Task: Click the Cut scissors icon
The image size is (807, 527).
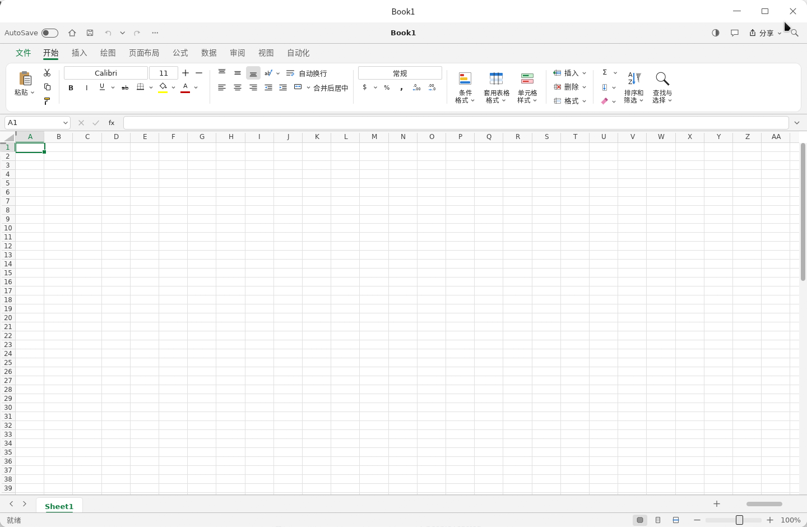Action: pyautogui.click(x=47, y=73)
